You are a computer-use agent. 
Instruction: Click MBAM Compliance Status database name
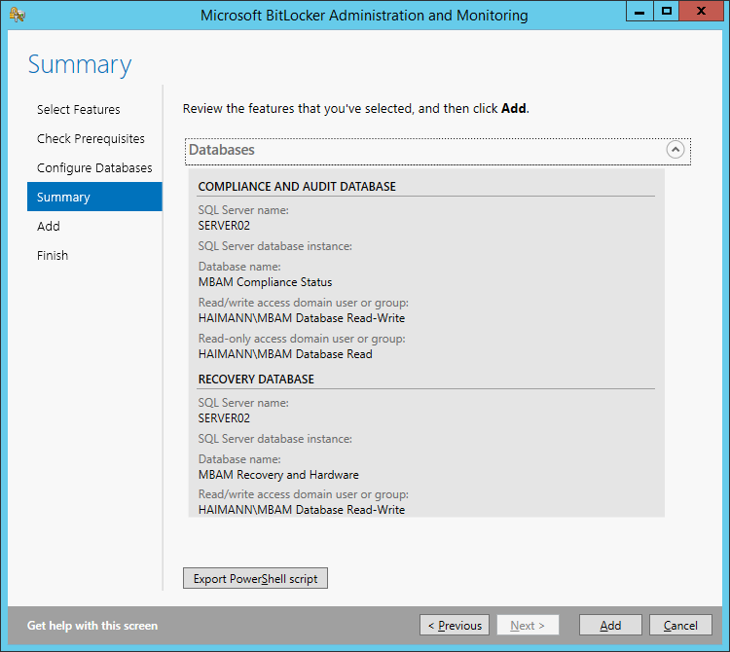pos(265,282)
